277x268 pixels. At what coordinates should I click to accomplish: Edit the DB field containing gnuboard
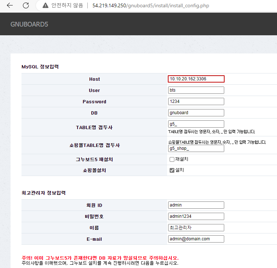coord(196,113)
